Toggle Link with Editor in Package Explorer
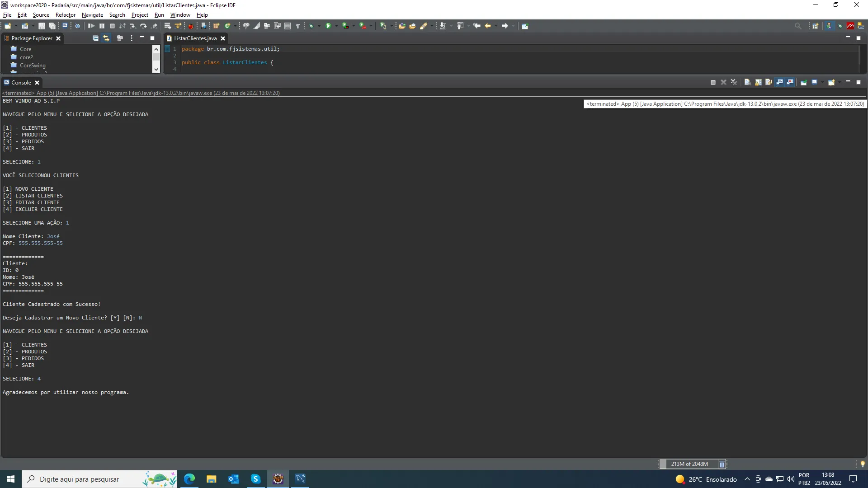The image size is (868, 488). 106,38
